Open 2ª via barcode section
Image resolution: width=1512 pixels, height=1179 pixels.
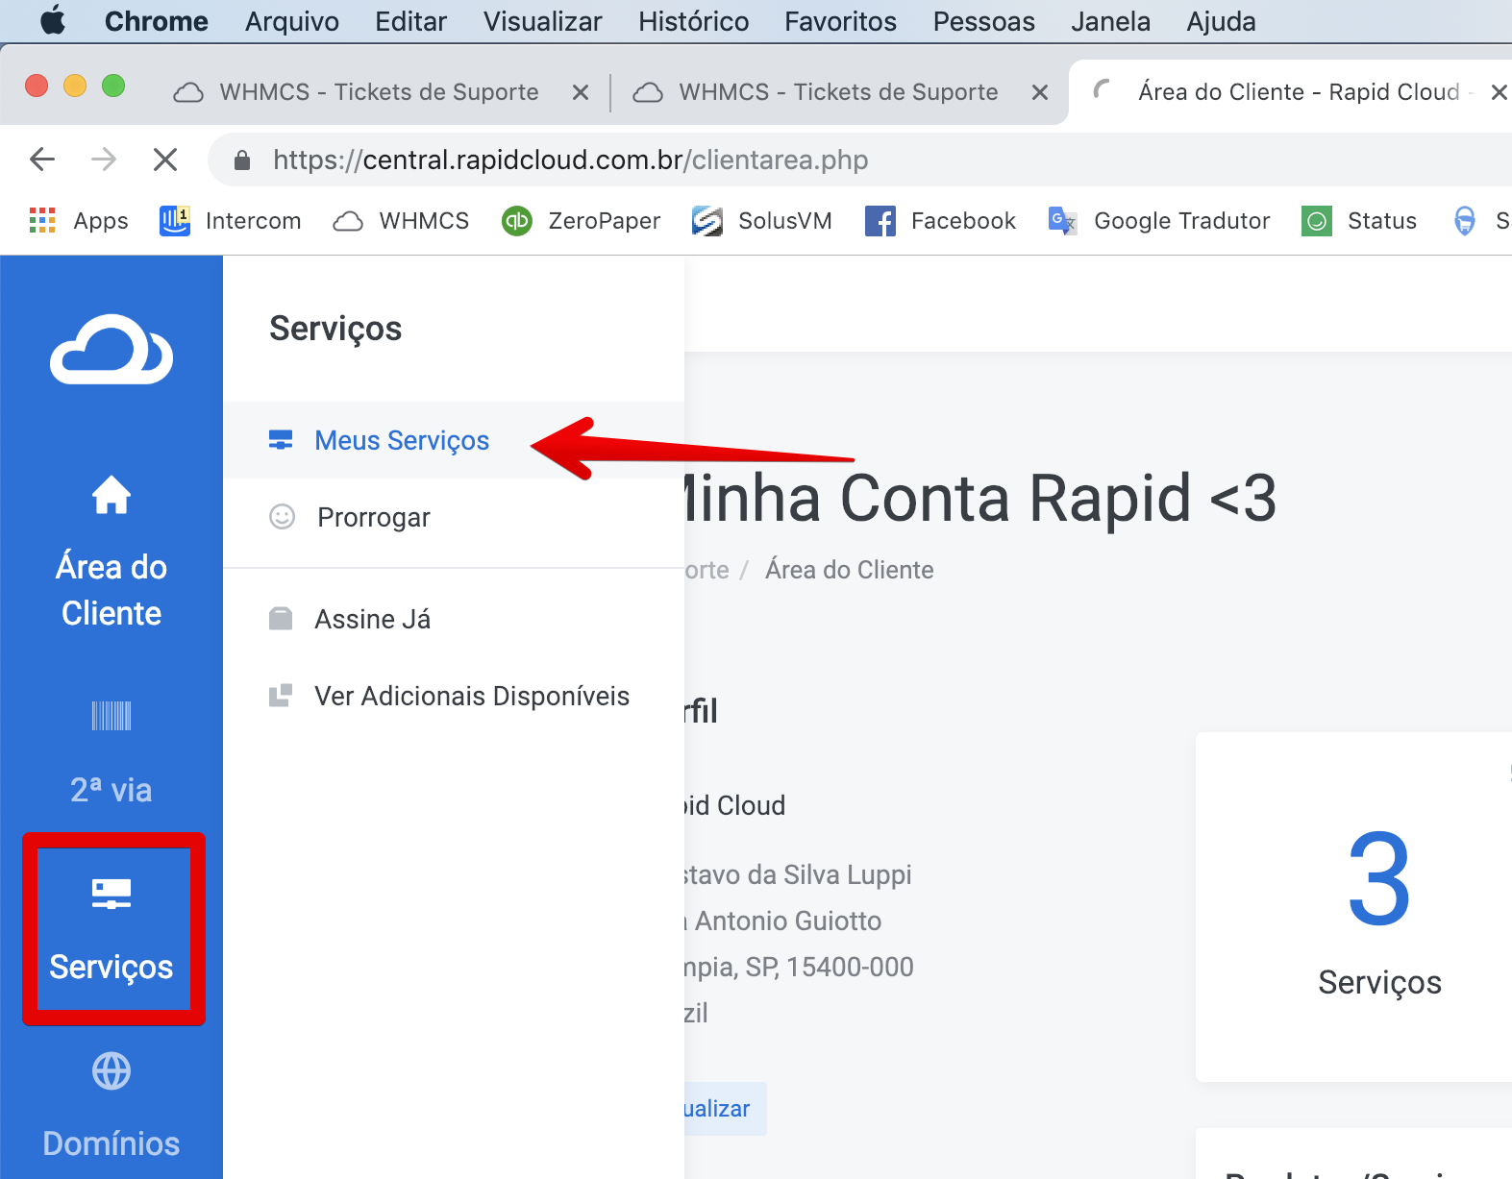tap(112, 753)
